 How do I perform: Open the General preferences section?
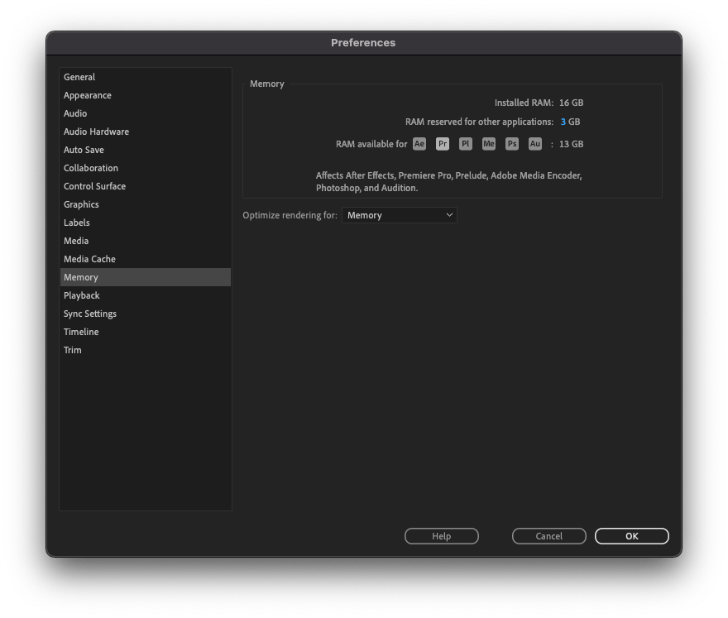[x=79, y=77]
